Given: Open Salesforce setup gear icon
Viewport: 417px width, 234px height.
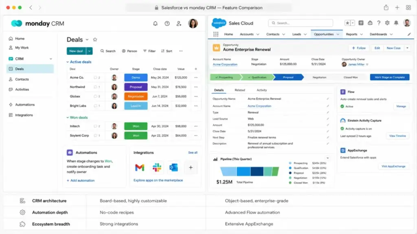Looking at the screenshot, I should [x=387, y=23].
